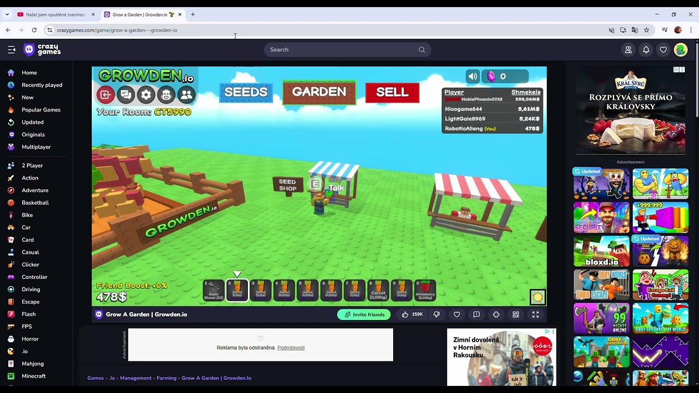Screen dimensions: 699x393
Task: Teleport with GARDEN button
Action: click(x=319, y=92)
